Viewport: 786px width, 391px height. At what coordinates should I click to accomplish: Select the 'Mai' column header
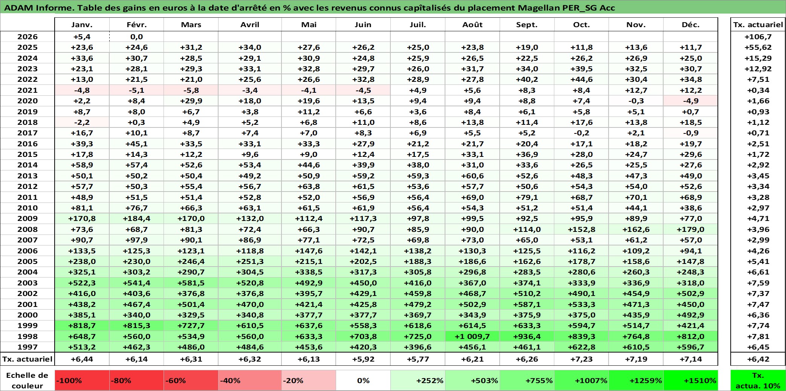309,25
